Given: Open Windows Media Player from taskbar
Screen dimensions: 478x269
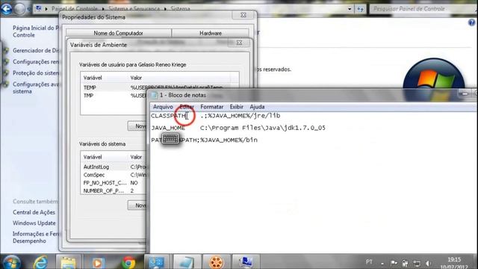Looking at the screenshot, I should [x=97, y=262].
